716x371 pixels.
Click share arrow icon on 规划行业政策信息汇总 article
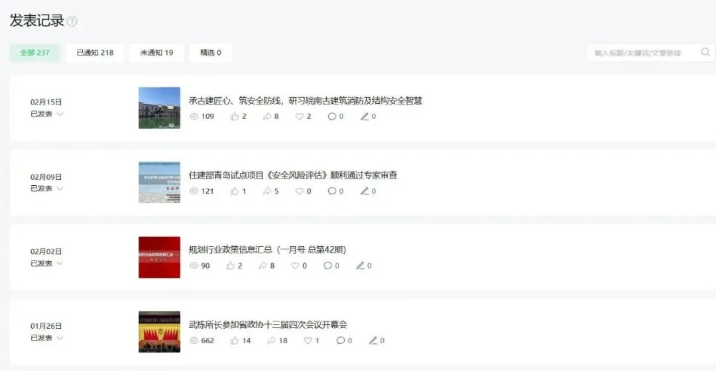[x=263, y=266]
